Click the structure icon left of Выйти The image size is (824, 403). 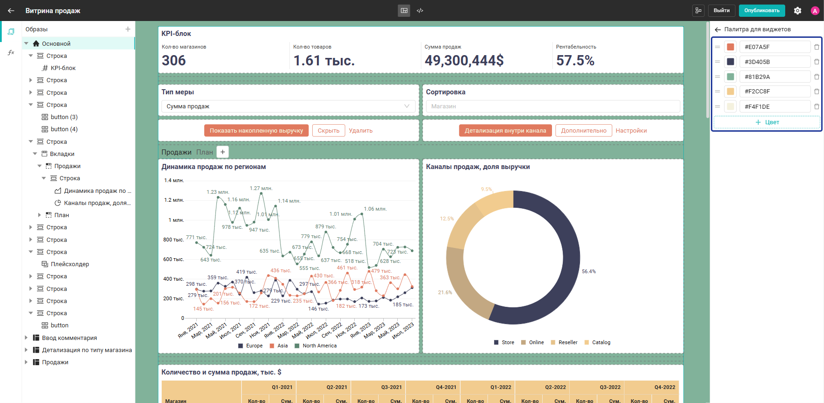point(698,10)
